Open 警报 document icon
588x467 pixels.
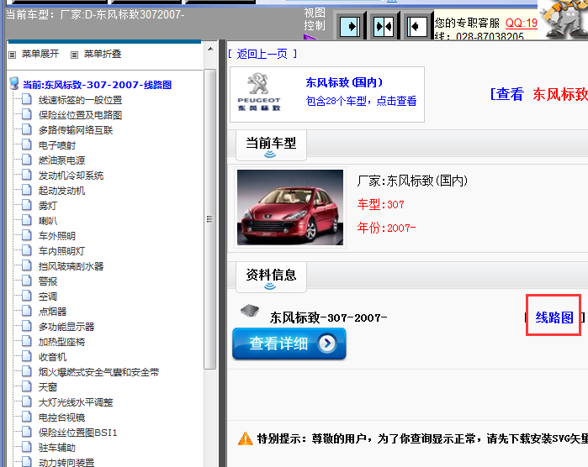[27, 281]
